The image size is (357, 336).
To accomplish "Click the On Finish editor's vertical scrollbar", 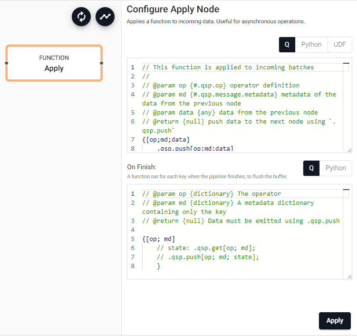I will click(346, 233).
